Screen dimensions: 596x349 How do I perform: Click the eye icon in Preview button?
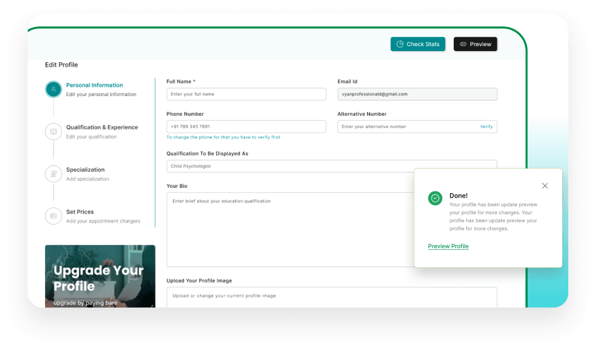tap(463, 44)
